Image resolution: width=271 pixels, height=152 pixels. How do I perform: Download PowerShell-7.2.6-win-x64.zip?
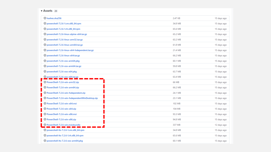[x=61, y=109]
